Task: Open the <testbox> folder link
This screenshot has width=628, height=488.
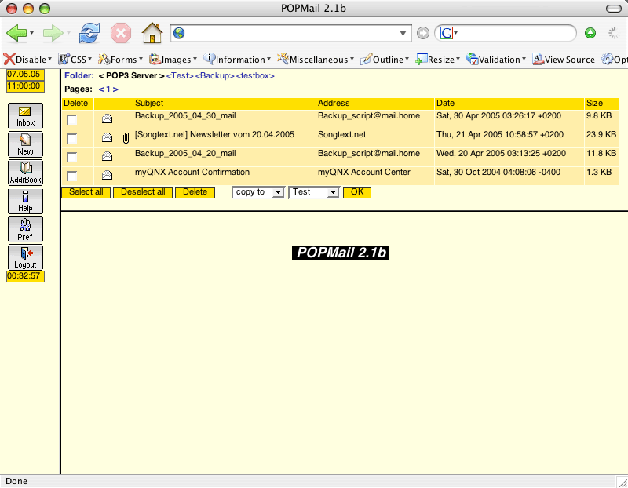Action: tap(255, 75)
